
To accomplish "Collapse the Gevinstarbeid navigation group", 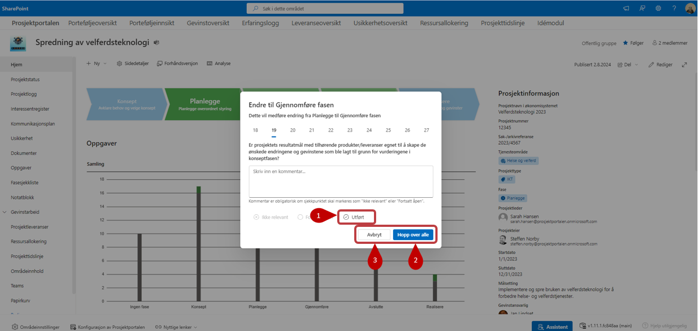I will (5, 212).
